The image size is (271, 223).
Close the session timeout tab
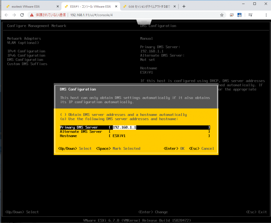tap(175, 6)
